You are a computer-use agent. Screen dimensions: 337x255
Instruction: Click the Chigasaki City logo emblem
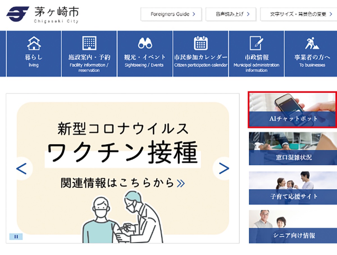click(x=17, y=14)
